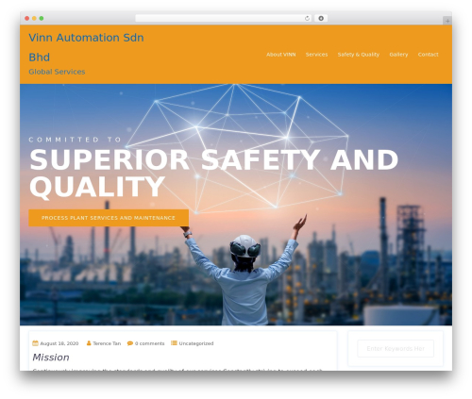Click the circular icon right of address bar
472x399 pixels.
point(321,18)
